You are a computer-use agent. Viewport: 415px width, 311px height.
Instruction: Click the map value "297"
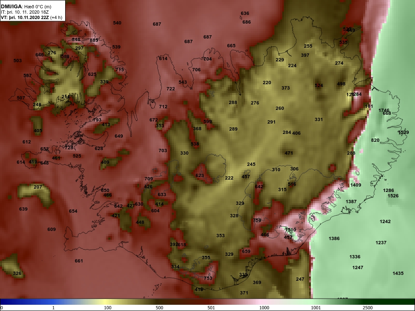point(79,48)
